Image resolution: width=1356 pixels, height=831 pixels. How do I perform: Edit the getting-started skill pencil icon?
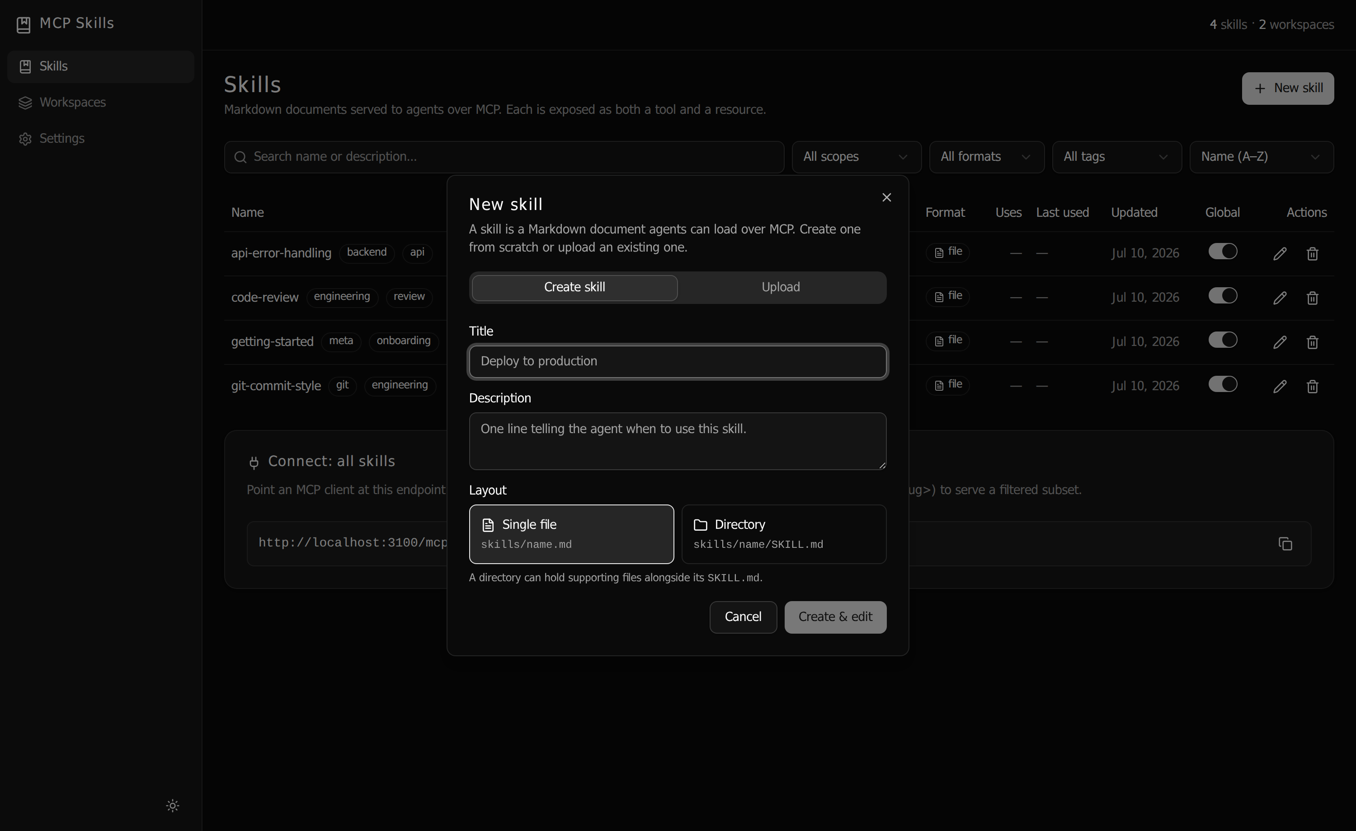1280,342
